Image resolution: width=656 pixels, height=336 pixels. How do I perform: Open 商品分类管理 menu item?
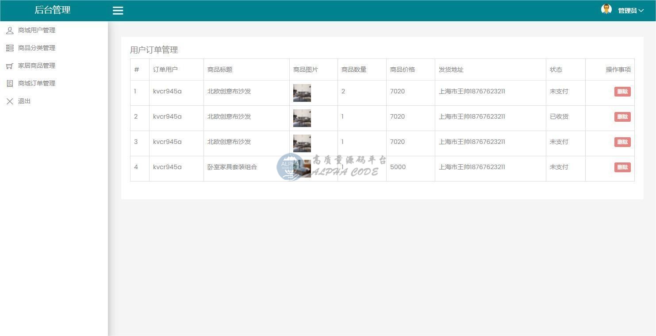tap(37, 48)
